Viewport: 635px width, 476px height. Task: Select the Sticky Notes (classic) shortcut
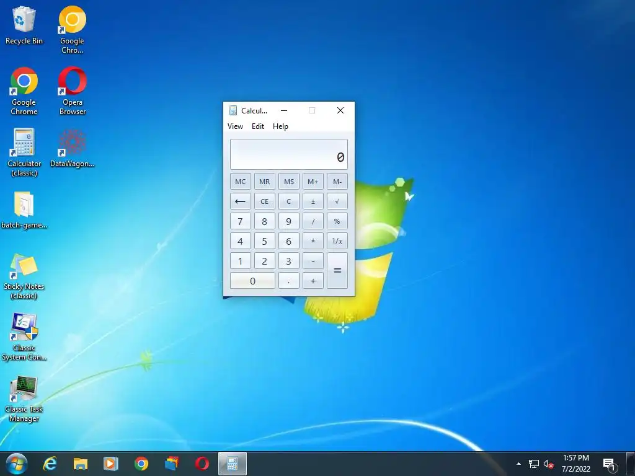click(24, 276)
